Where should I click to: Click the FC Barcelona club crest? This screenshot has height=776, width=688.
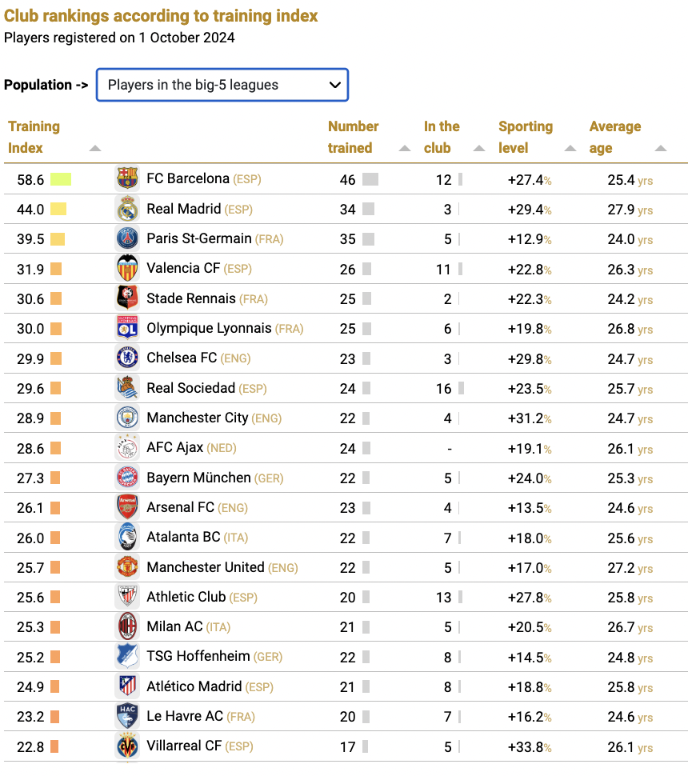click(127, 178)
